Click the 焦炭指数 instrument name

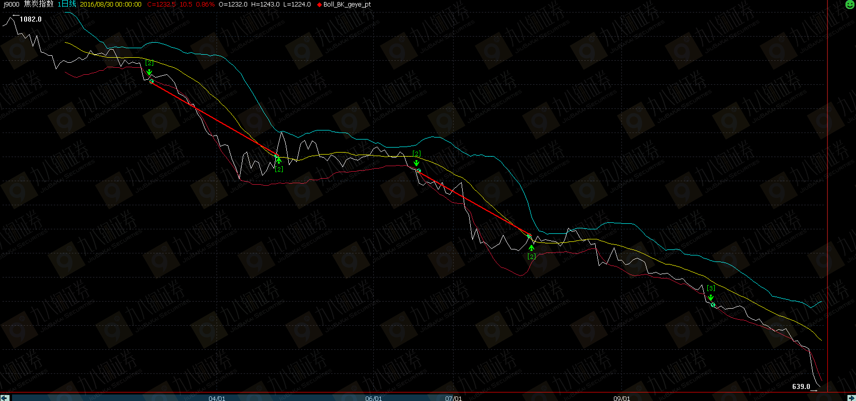(x=39, y=4)
